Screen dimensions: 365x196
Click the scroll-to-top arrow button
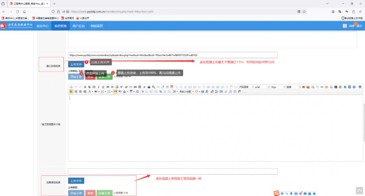[x=359, y=191]
